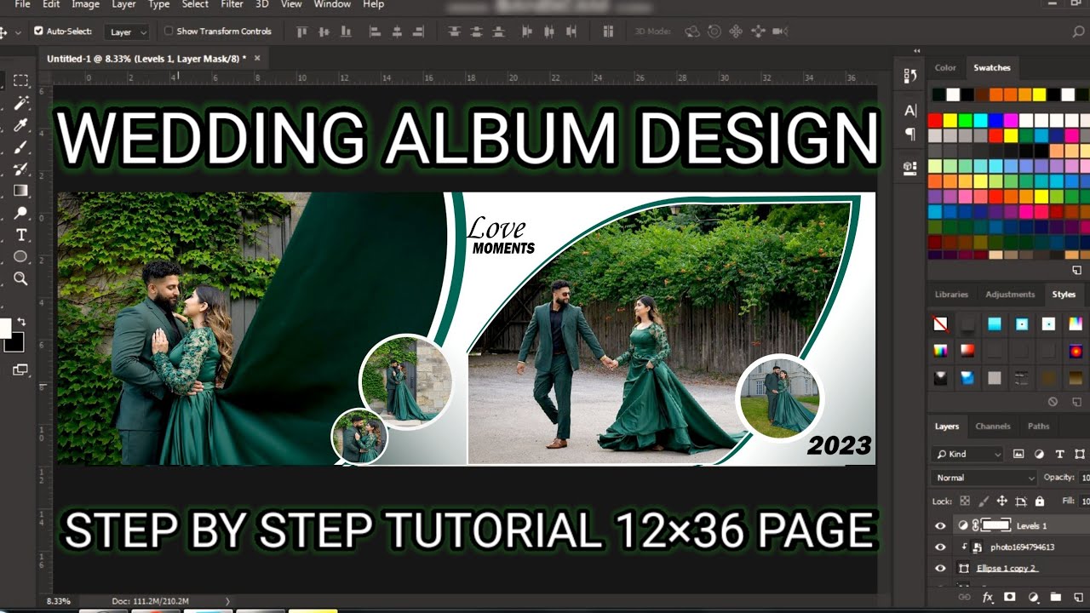The image size is (1090, 613).
Task: Select the Dodge tool
Action: tap(20, 213)
